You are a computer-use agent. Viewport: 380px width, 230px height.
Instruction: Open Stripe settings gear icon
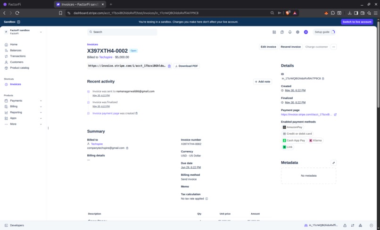(297, 32)
